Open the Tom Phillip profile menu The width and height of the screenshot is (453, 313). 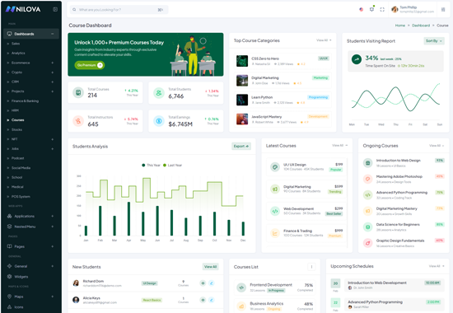[x=413, y=10]
